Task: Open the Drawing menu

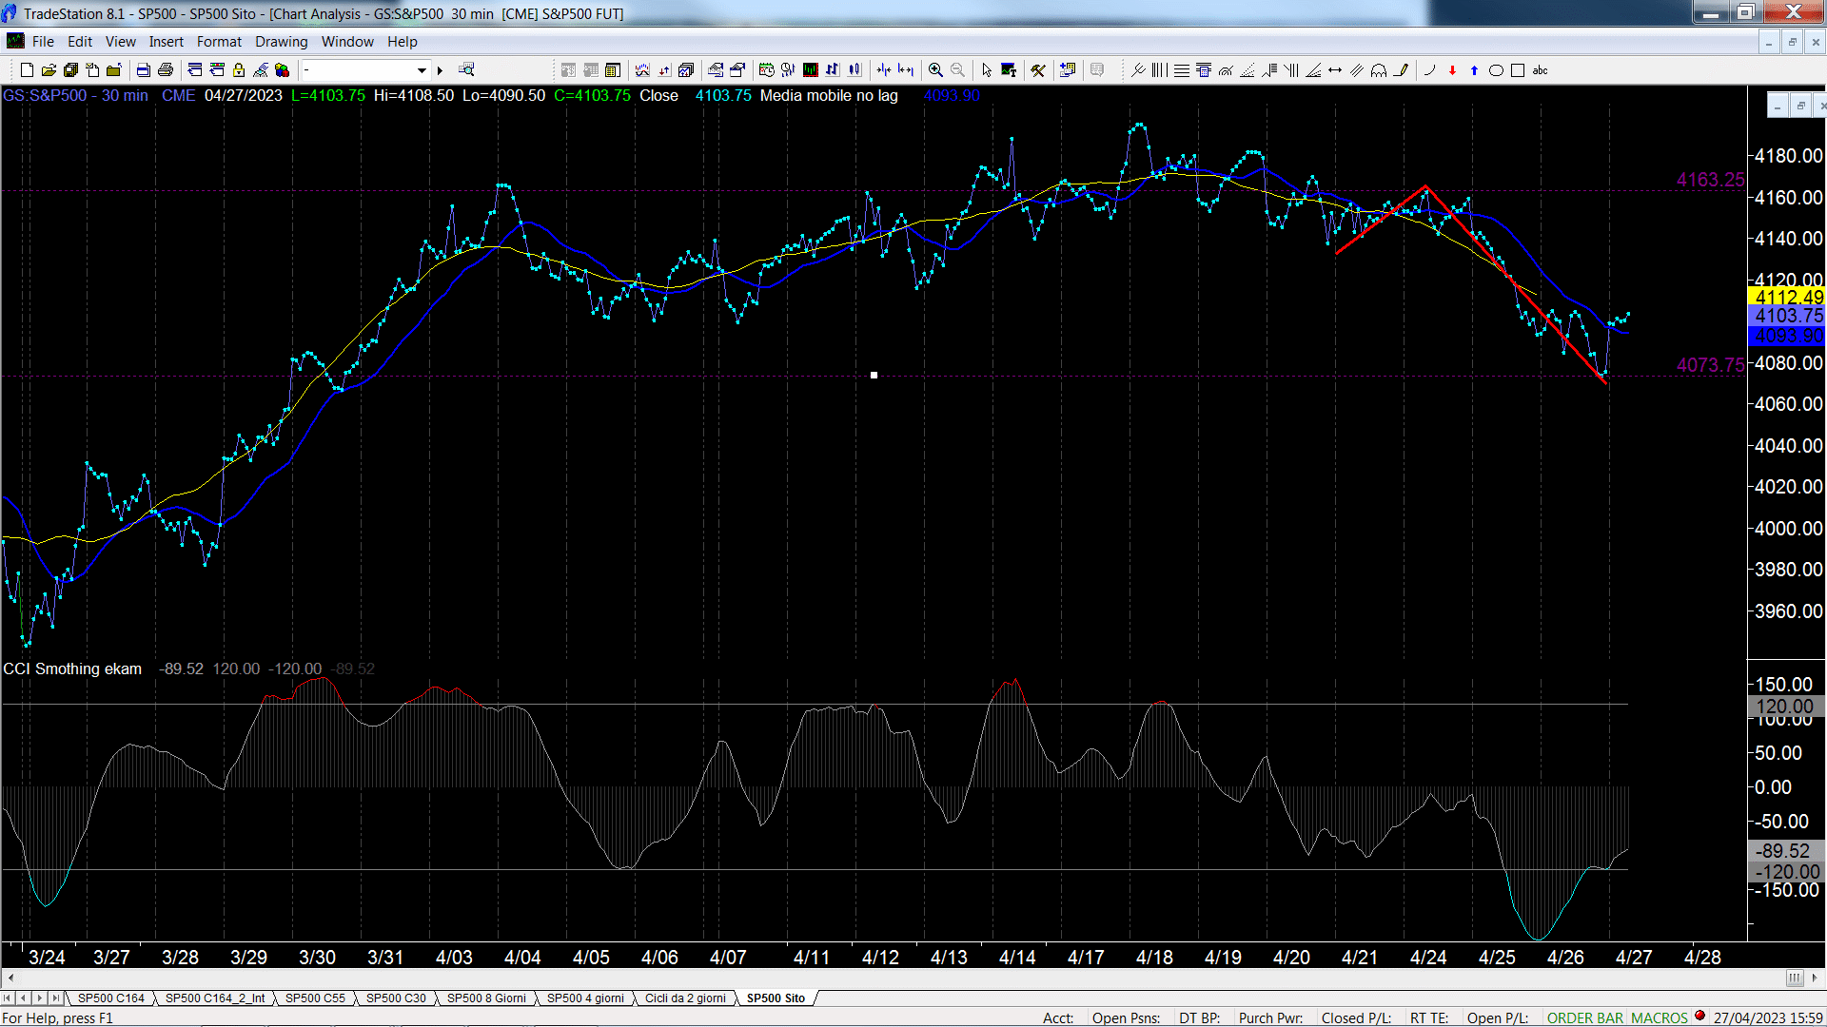Action: pos(282,42)
